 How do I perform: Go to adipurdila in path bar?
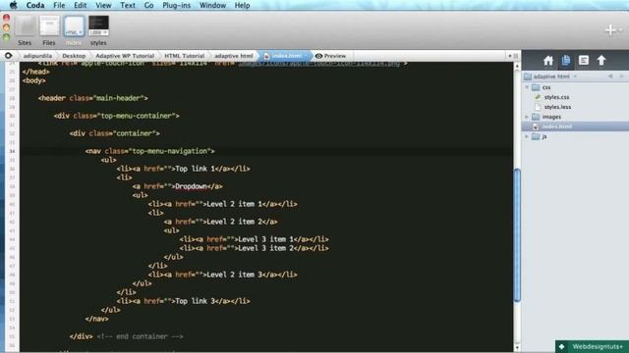[37, 56]
